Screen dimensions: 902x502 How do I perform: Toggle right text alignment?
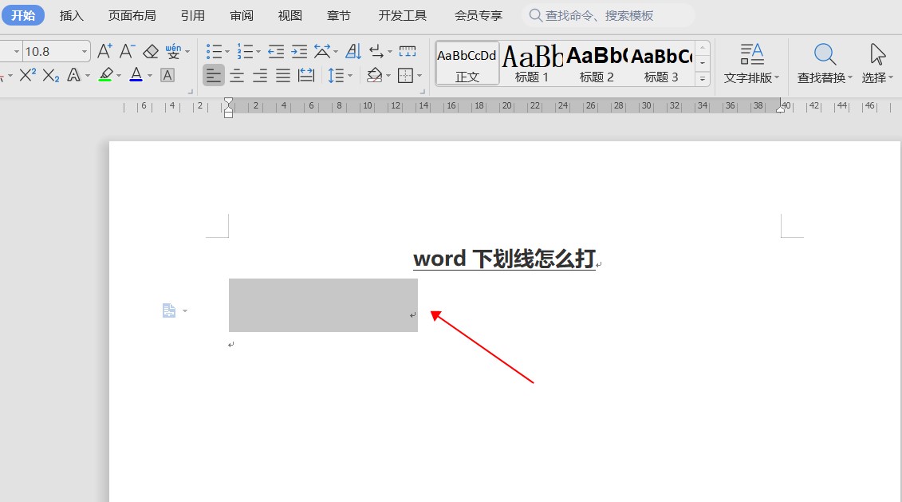tap(260, 76)
